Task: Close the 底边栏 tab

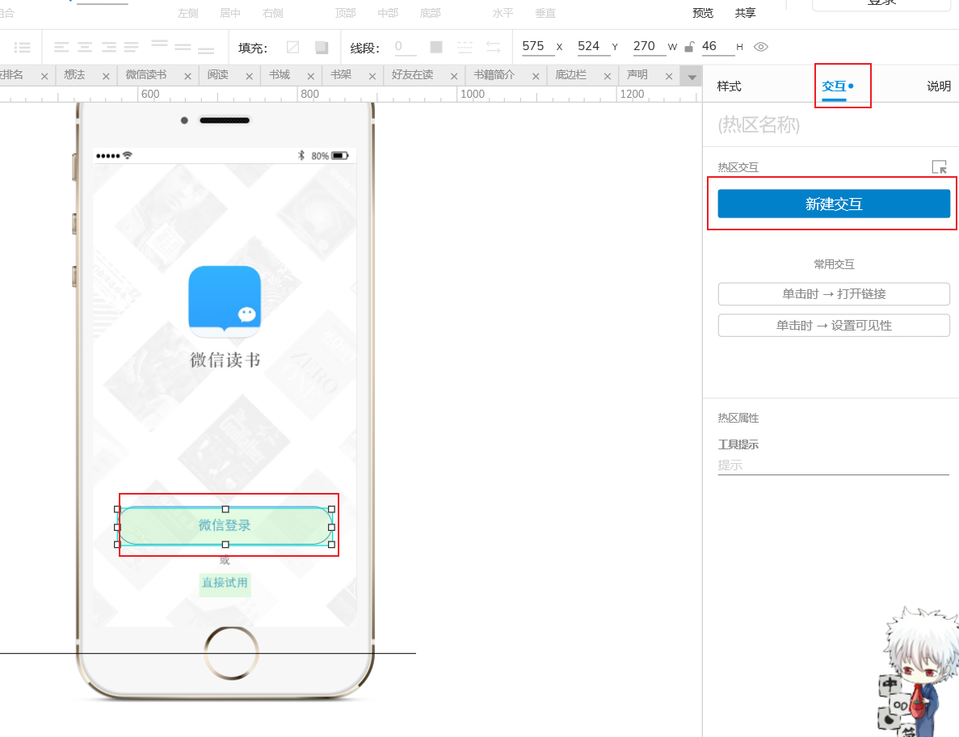Action: [x=608, y=77]
